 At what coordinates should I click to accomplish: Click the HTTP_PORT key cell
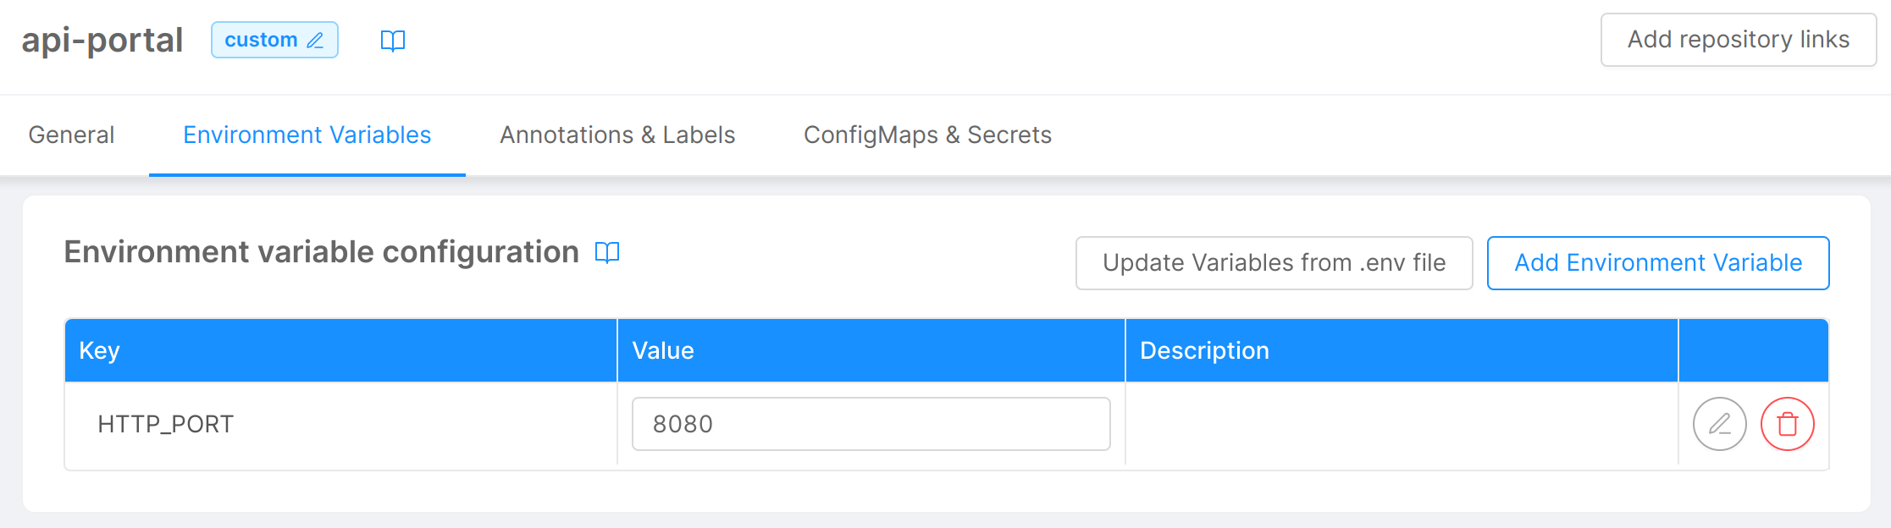[x=166, y=424]
